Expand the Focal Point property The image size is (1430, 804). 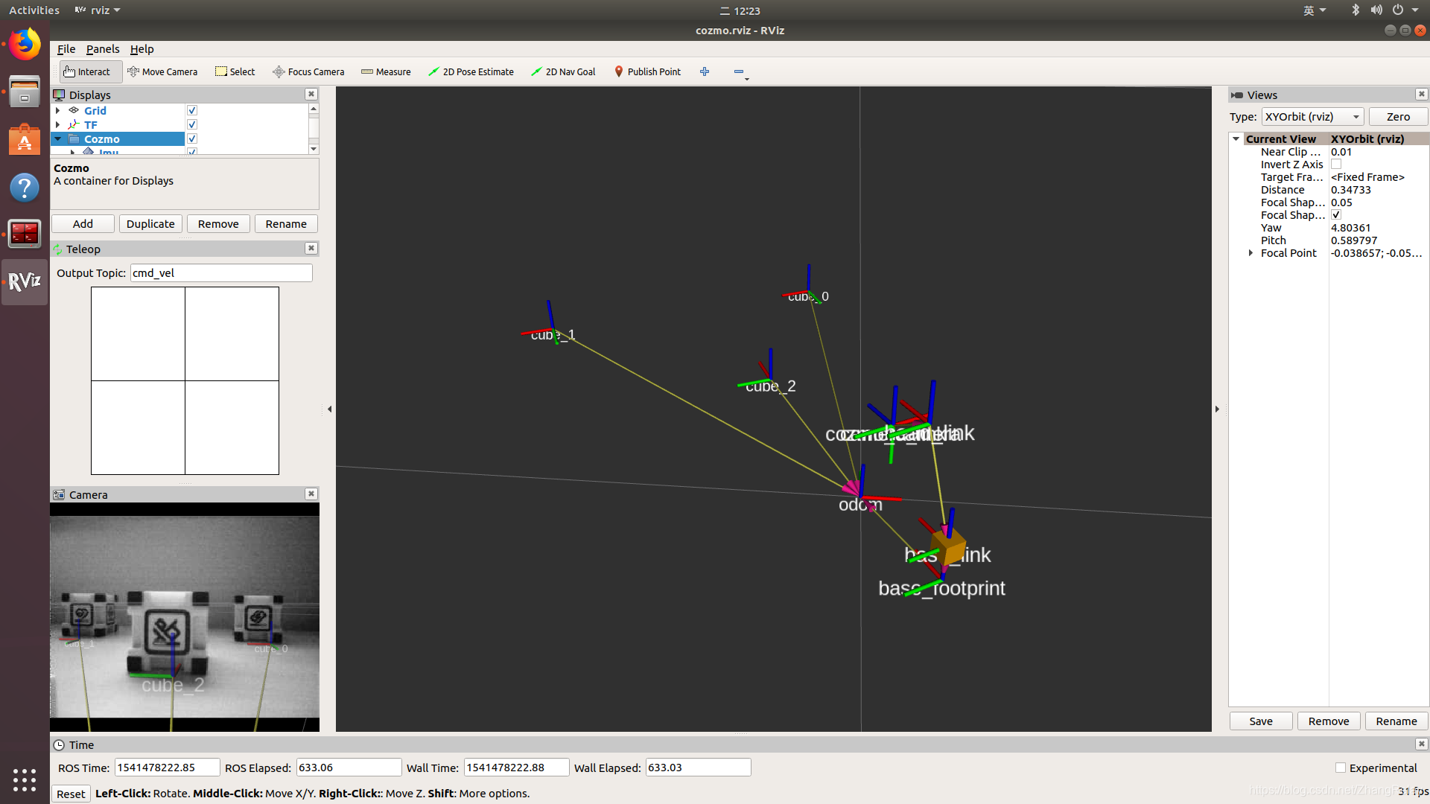1251,253
